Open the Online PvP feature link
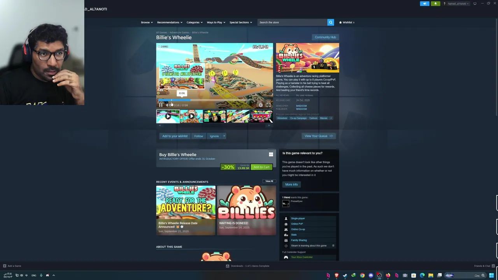This screenshot has width=498, height=280. (x=297, y=224)
